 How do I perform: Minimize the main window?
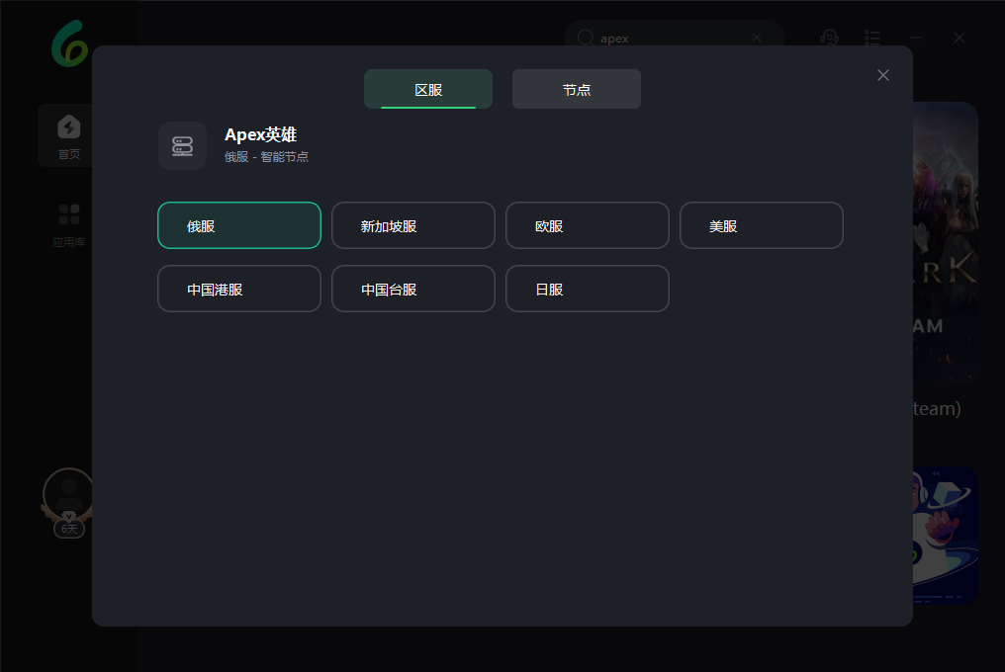pos(916,38)
